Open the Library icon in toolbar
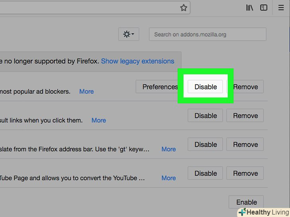290x217 pixels. [249, 8]
